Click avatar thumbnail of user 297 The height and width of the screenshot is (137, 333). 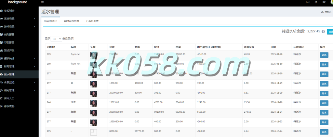click(93, 84)
